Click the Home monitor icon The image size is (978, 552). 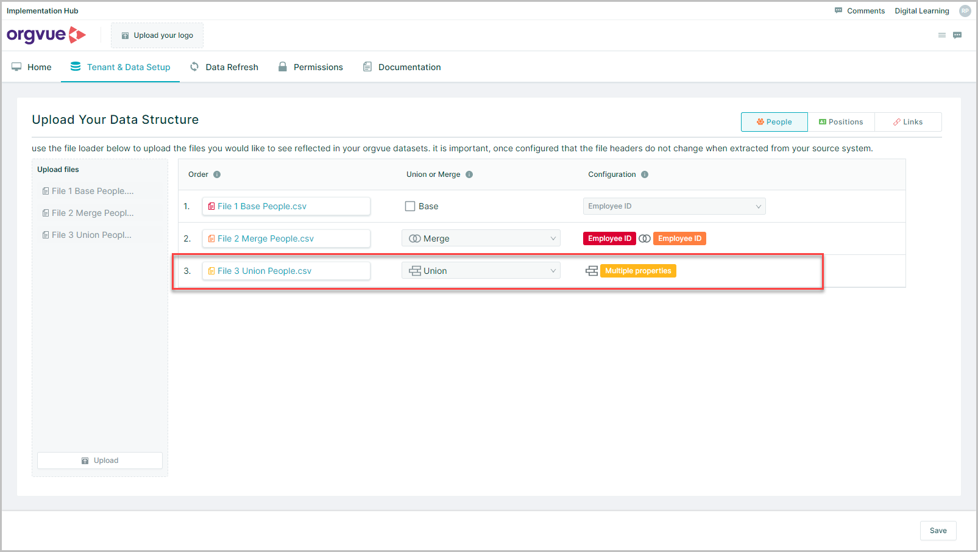pos(16,66)
